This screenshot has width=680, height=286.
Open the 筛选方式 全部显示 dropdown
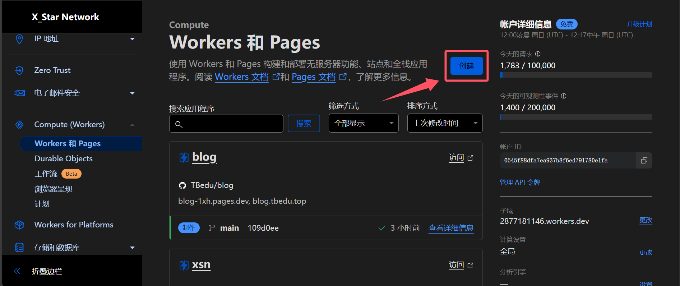363,123
